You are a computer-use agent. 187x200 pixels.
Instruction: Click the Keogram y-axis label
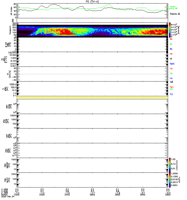[10, 30]
